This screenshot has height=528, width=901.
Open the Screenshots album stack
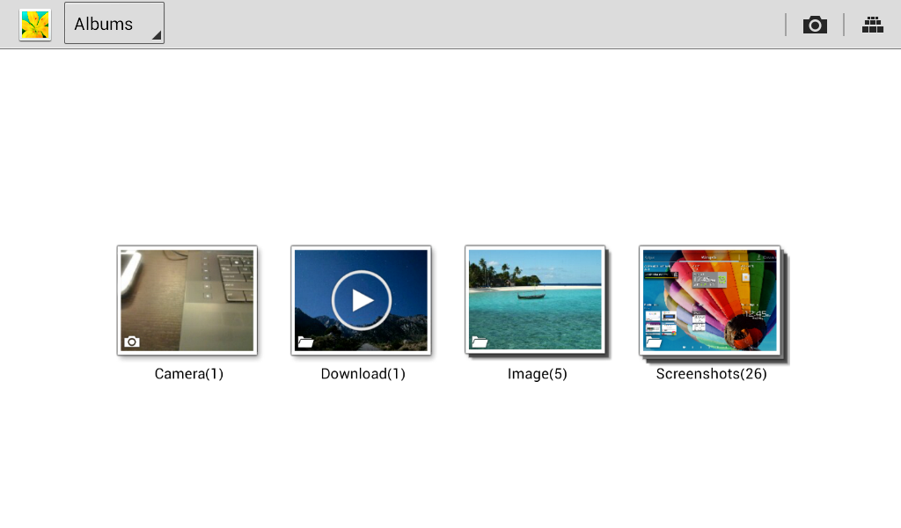point(710,300)
